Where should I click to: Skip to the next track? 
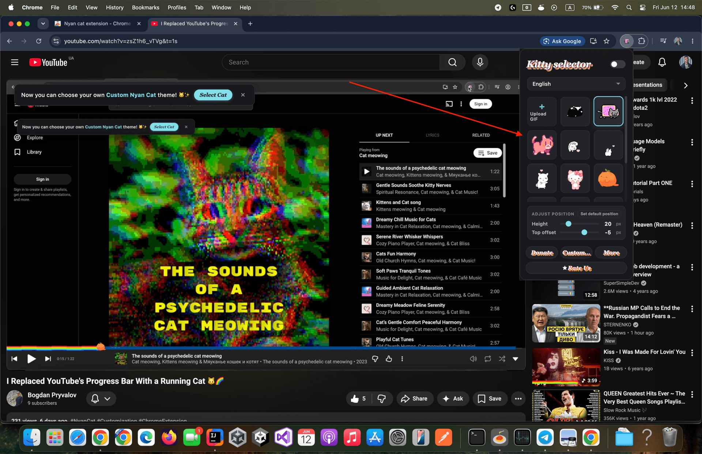[48, 359]
